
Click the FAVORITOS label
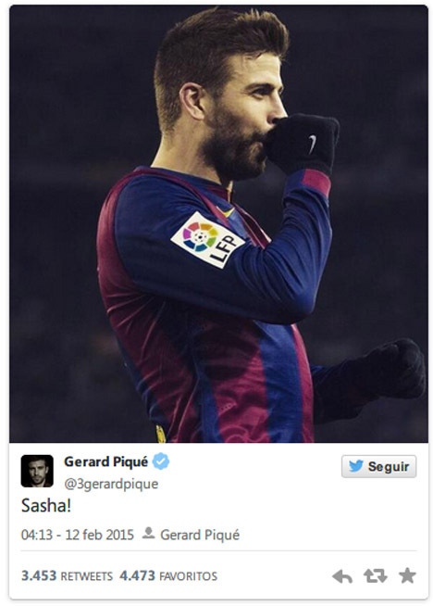189,576
